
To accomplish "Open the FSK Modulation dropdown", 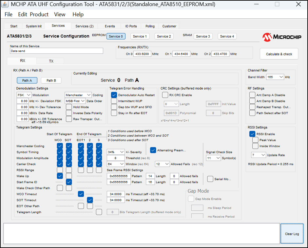I will (24, 95).
